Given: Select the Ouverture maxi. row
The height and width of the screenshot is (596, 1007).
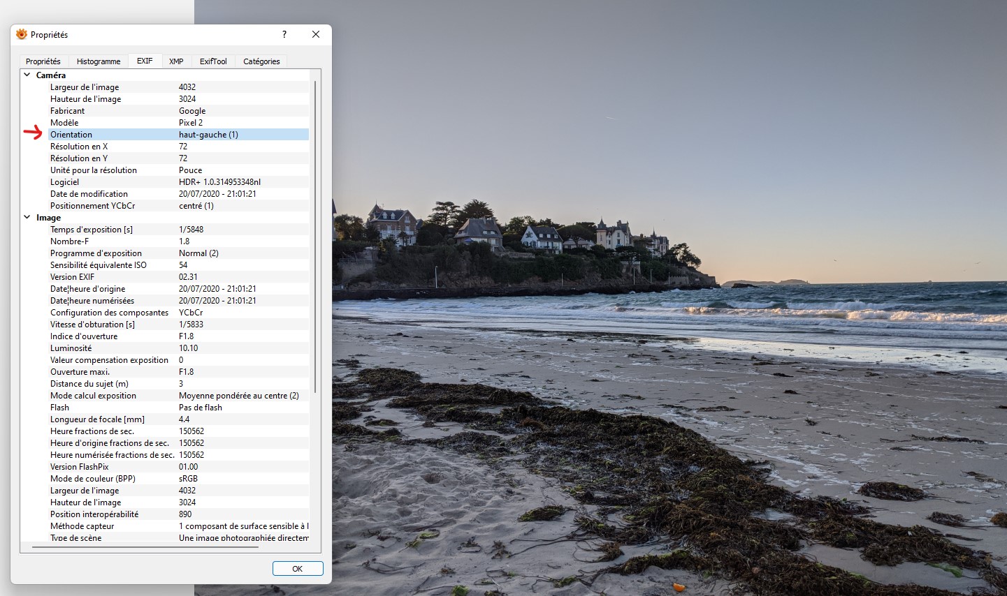Looking at the screenshot, I should [x=178, y=372].
